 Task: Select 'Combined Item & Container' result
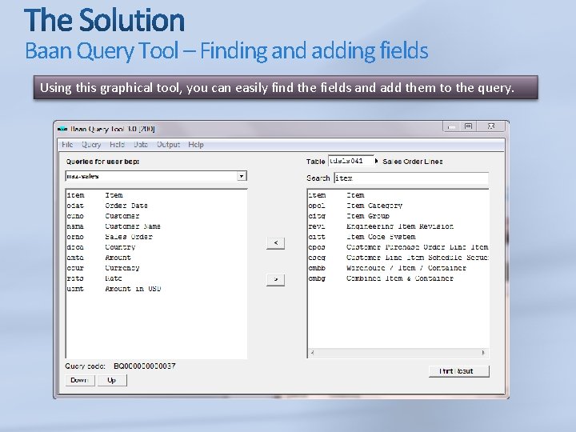tap(398, 278)
